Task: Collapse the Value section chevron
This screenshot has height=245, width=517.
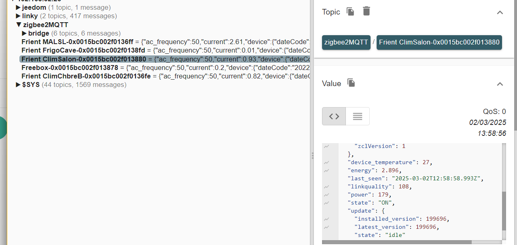Action: click(500, 84)
